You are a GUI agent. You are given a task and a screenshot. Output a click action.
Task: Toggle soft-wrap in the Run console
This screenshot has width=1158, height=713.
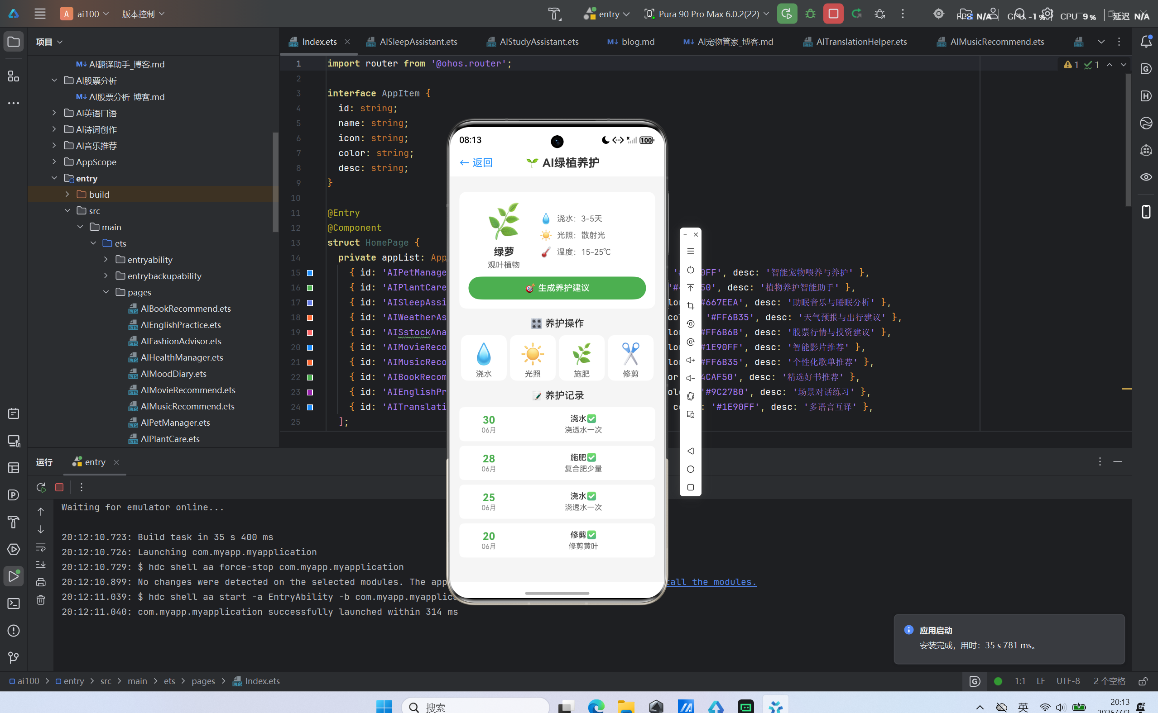coord(41,547)
